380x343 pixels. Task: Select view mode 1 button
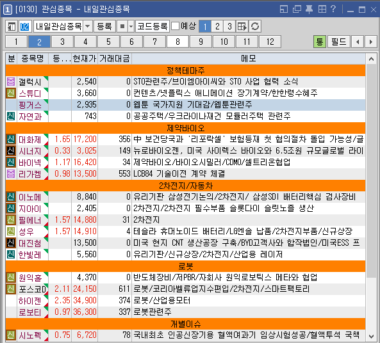click(205, 26)
